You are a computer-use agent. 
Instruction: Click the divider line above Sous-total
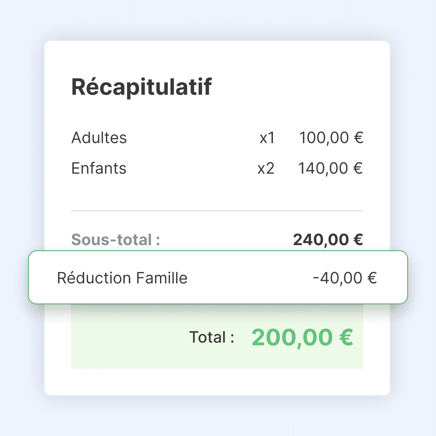pos(217,211)
